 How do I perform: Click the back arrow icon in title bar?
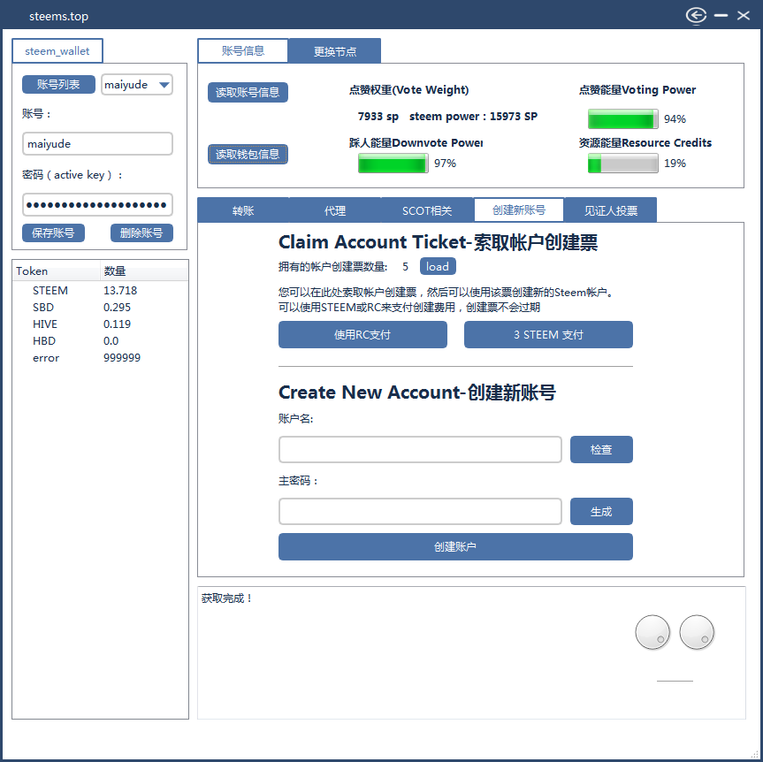coord(696,16)
